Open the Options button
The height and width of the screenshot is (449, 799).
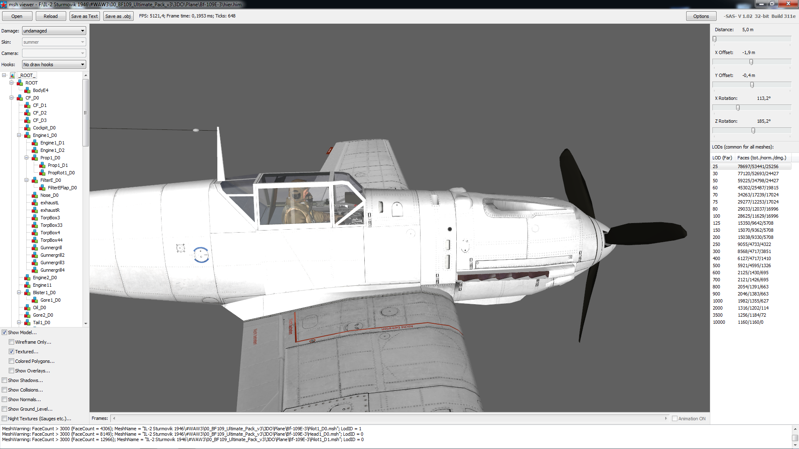[701, 16]
